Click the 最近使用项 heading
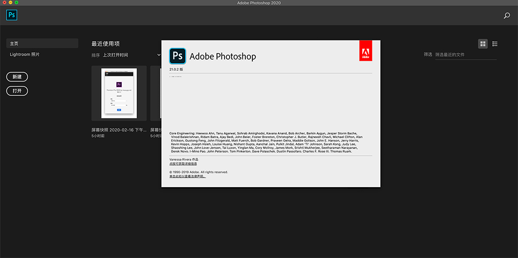Viewport: 518px width, 258px height. click(x=105, y=44)
